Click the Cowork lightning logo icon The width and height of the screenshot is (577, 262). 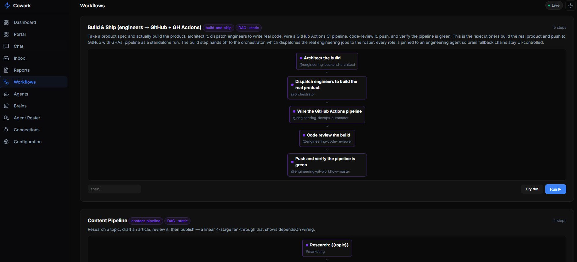pos(7,6)
